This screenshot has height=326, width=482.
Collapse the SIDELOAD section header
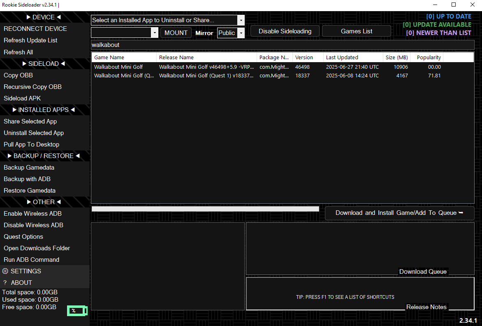44,64
